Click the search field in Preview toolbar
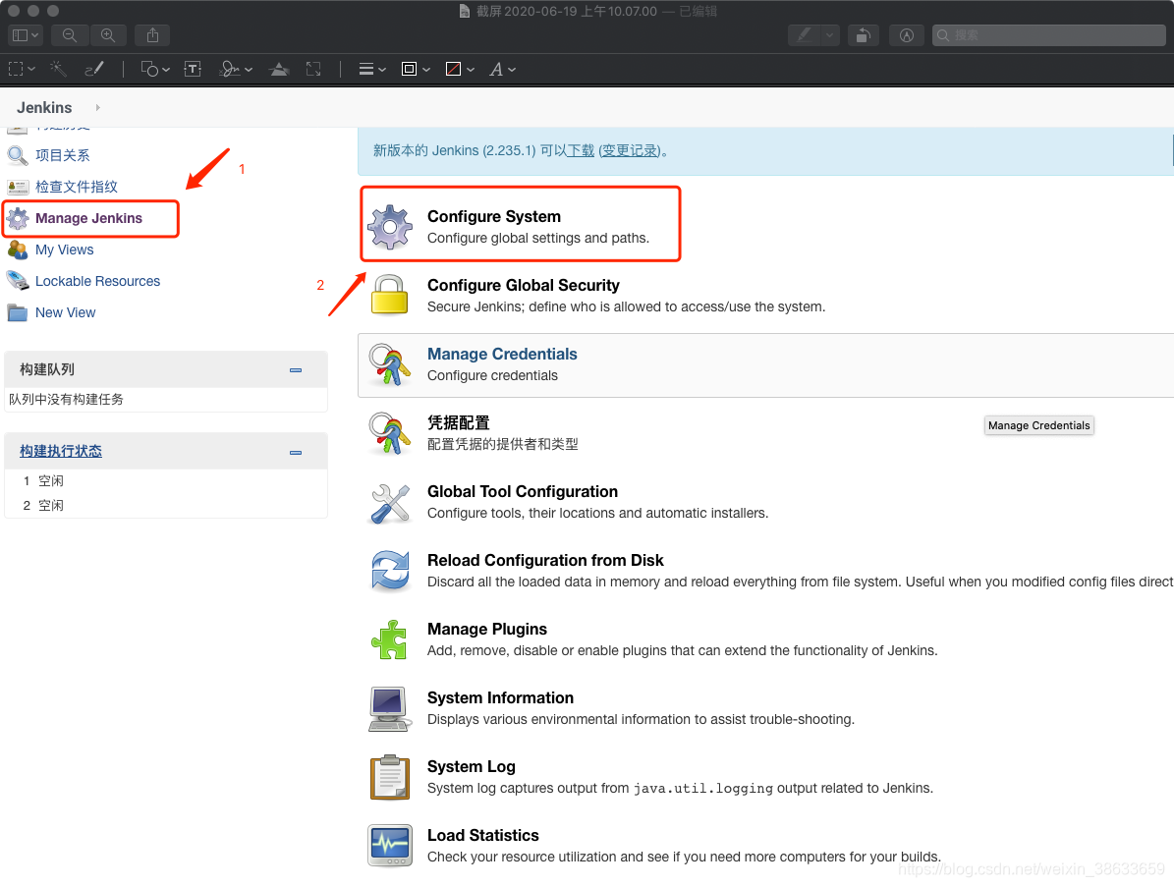The width and height of the screenshot is (1174, 887). click(1049, 35)
